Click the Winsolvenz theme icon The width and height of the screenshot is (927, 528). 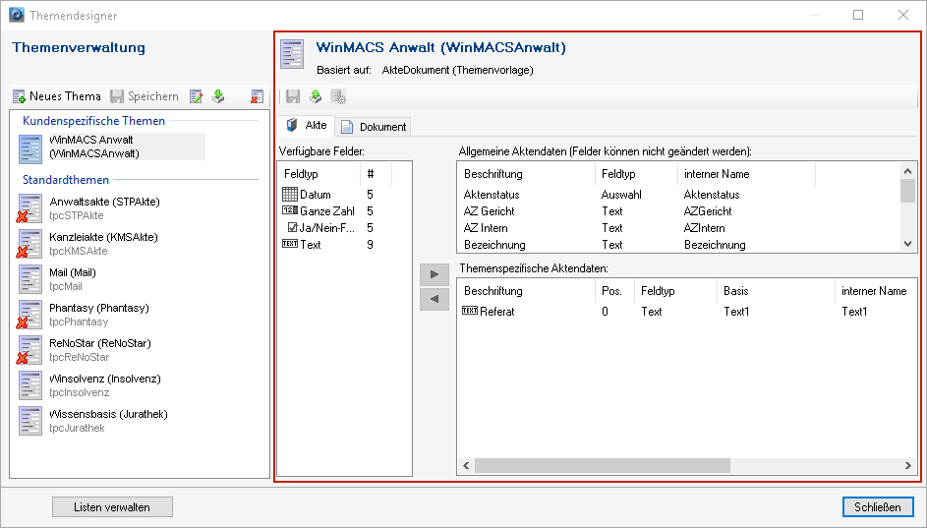[30, 385]
